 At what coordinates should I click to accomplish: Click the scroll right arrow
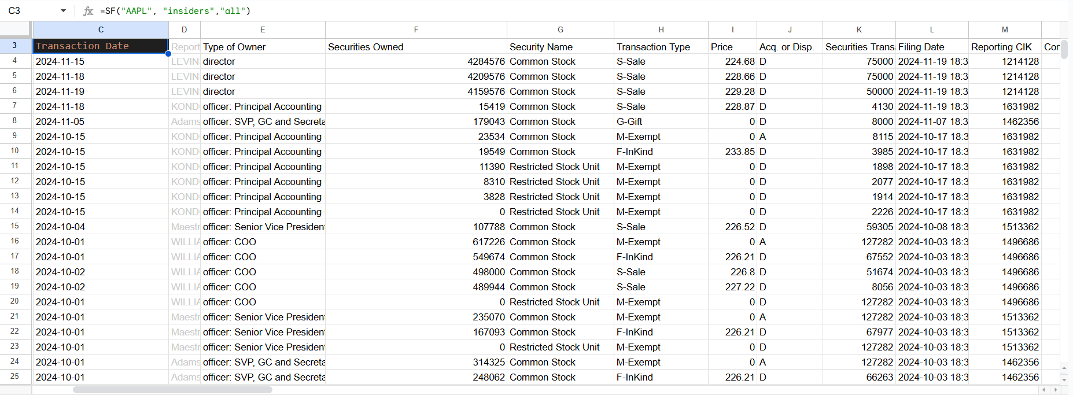[x=1055, y=390]
